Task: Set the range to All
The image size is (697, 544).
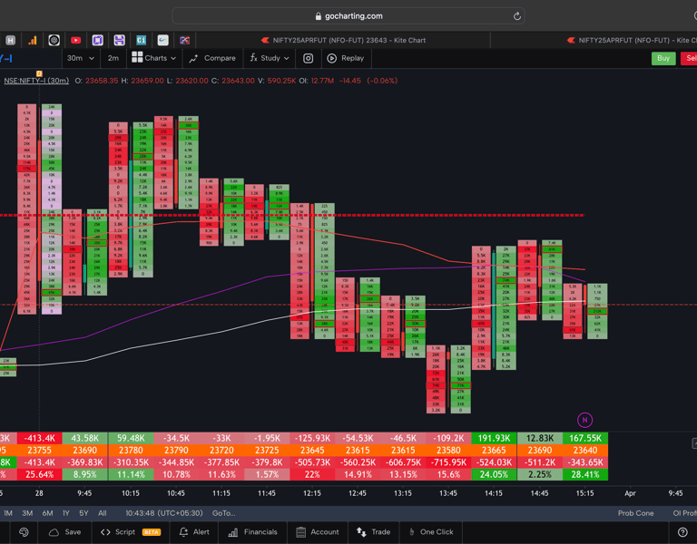Action: coord(103,513)
